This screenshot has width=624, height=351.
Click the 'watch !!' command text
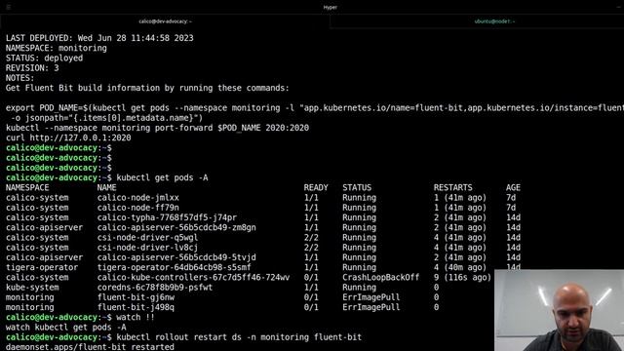[x=136, y=317]
